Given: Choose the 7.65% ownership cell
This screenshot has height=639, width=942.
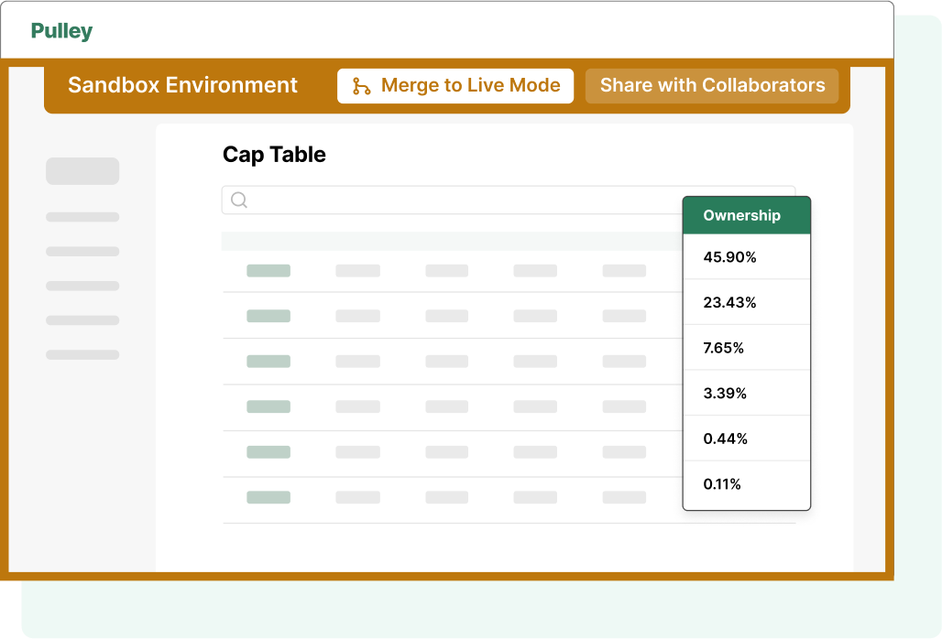Looking at the screenshot, I should (746, 348).
